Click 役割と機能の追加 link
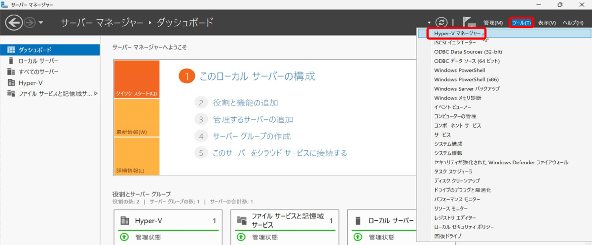The height and width of the screenshot is (245, 592). pos(245,103)
